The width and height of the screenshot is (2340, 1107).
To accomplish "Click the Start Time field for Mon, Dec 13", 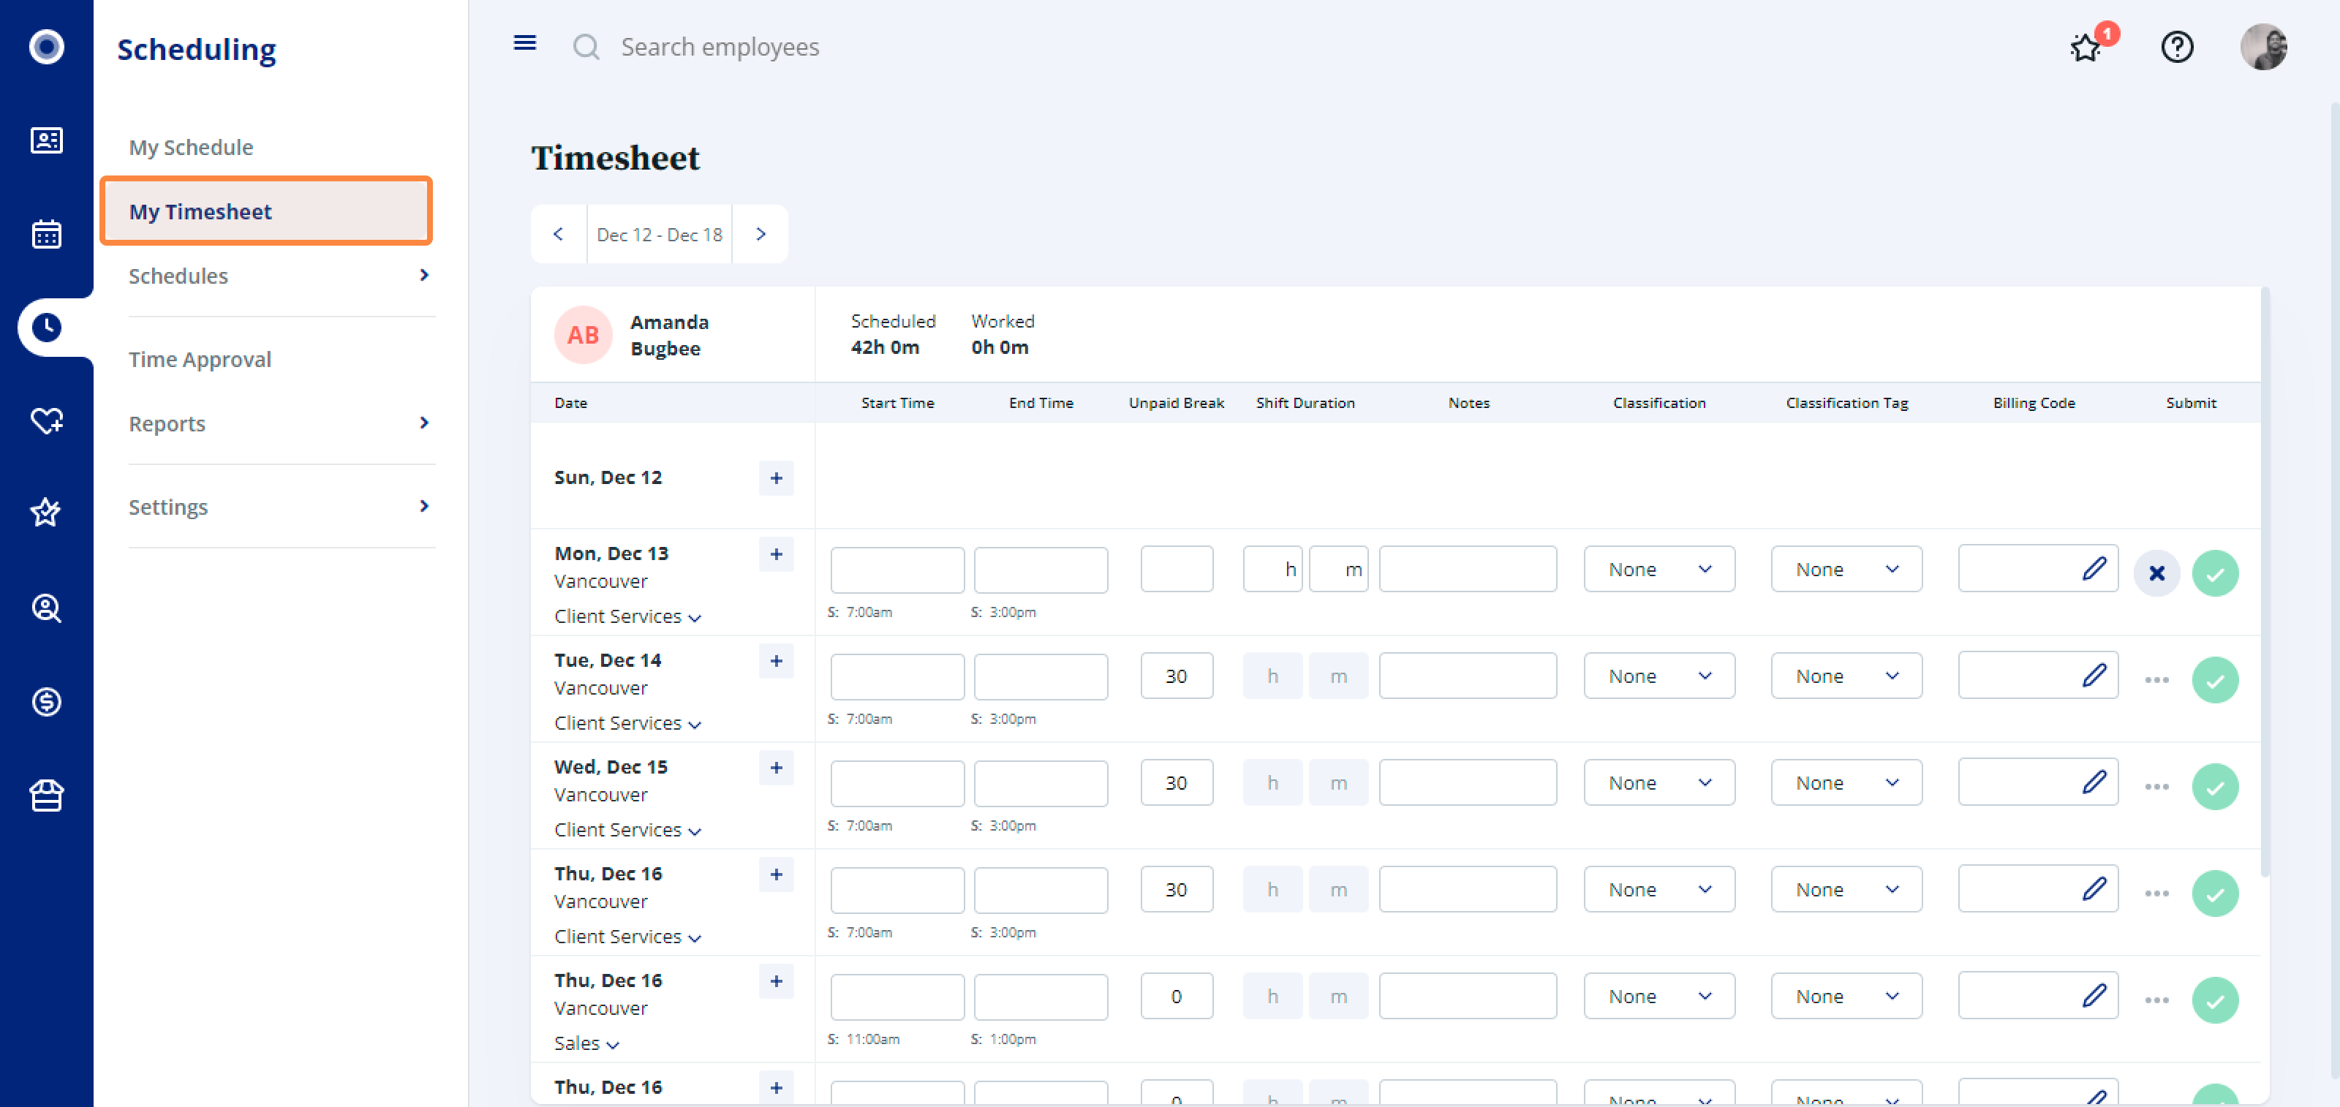I will [x=897, y=570].
